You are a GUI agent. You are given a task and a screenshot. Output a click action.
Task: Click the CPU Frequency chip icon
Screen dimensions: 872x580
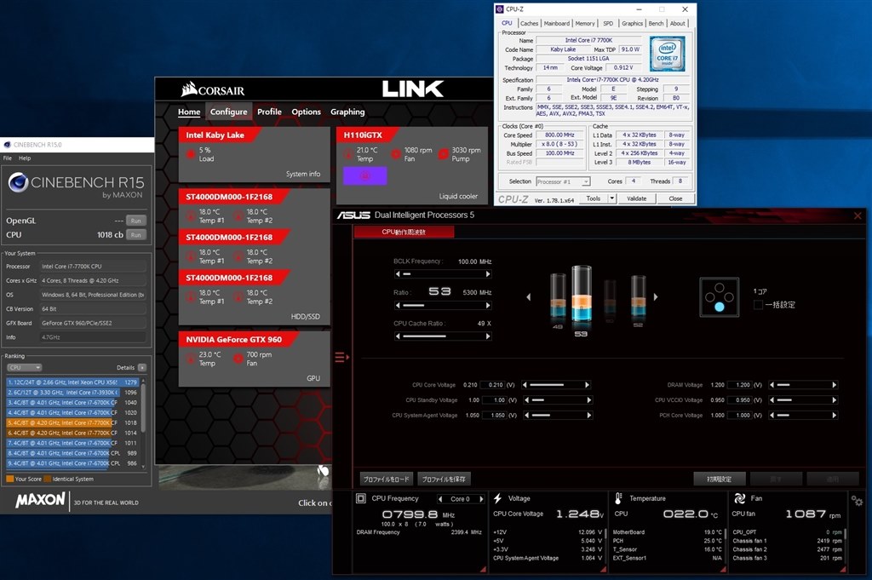tap(361, 498)
